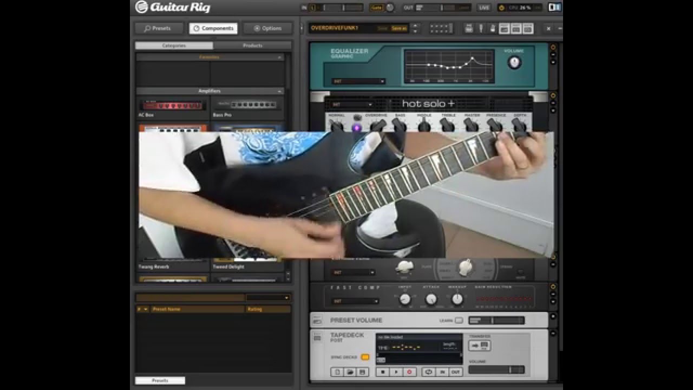
Task: Toggle the Sync Decks button
Action: coord(365,357)
